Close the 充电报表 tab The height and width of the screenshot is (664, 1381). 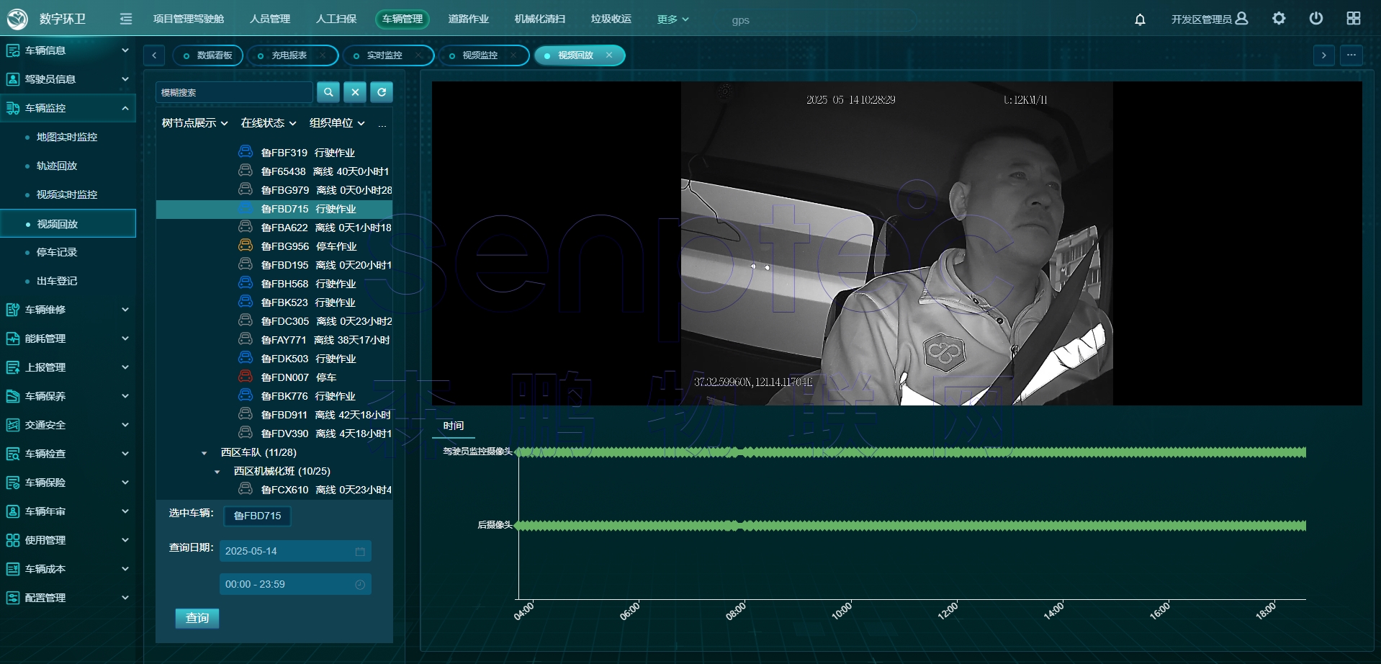pyautogui.click(x=323, y=55)
